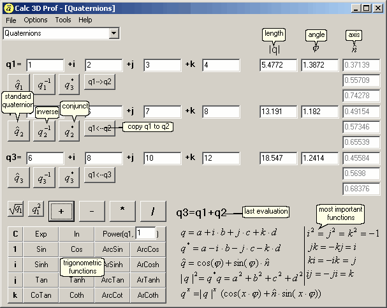Click the ln function button
This screenshot has height=308, width=387.
tap(77, 234)
